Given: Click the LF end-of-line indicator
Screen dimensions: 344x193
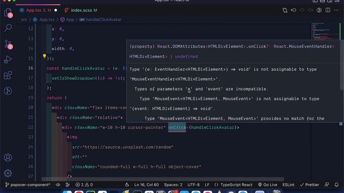Looking at the screenshot, I should 207,185.
